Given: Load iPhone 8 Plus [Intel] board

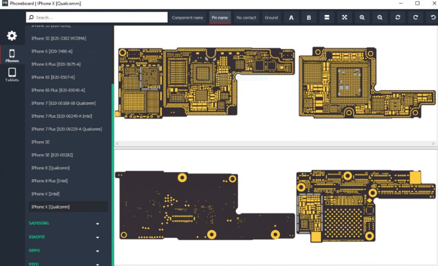Looking at the screenshot, I should pyautogui.click(x=50, y=181).
